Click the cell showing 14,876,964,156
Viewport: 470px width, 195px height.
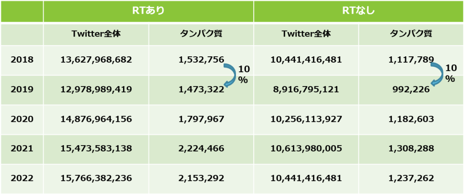point(96,119)
